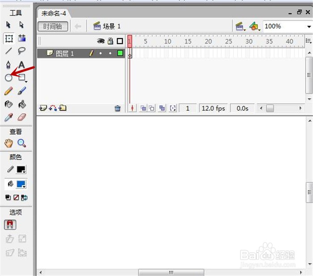Select the Hand tool
The height and width of the screenshot is (276, 313).
pos(8,143)
